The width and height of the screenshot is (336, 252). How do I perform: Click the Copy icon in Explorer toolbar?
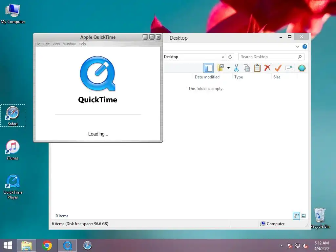tap(247, 68)
